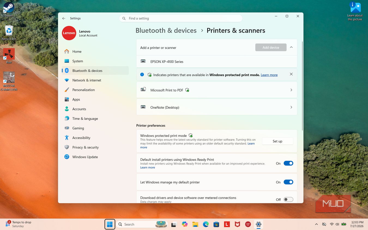Click the Bluetooth & devices breadcrumb

166,31
